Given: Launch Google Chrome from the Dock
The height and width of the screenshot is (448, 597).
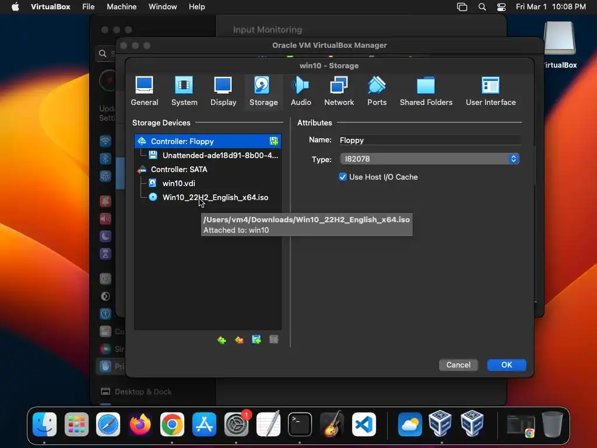Looking at the screenshot, I should pyautogui.click(x=172, y=424).
